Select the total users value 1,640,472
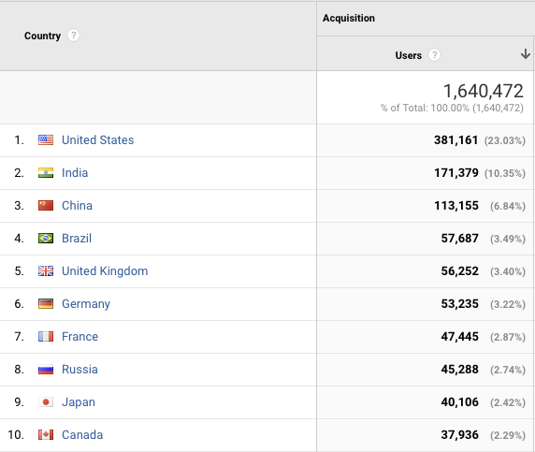Screen dimensions: 535x452 (x=484, y=91)
